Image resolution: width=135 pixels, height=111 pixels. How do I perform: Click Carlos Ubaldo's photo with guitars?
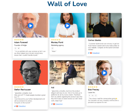tap(104, 25)
